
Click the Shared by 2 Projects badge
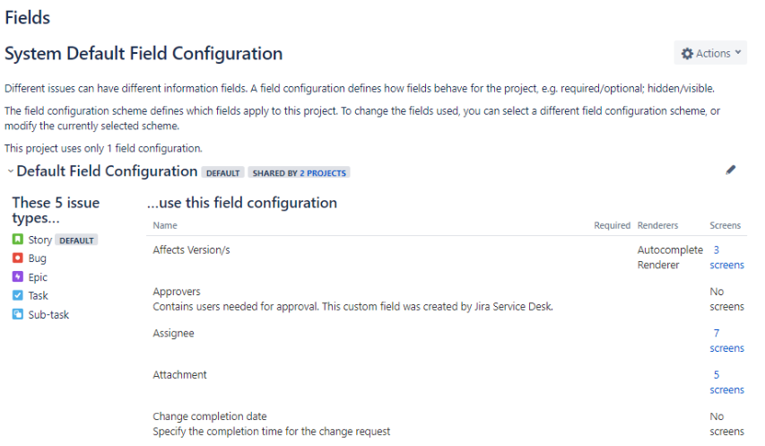(299, 172)
